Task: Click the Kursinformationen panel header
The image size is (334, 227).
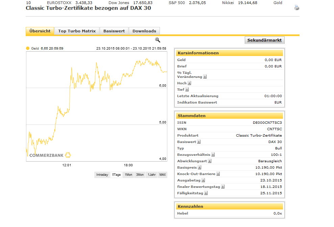Action: coord(230,53)
